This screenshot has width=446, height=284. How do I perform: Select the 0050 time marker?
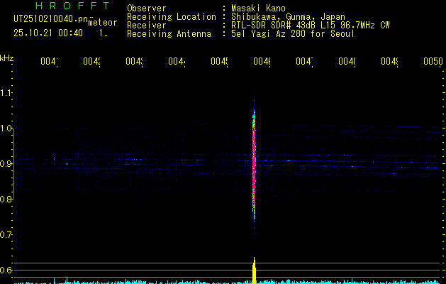pos(433,62)
